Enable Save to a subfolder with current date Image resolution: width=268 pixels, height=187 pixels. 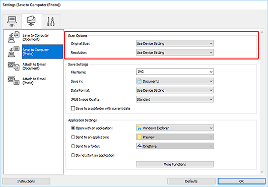(x=73, y=108)
